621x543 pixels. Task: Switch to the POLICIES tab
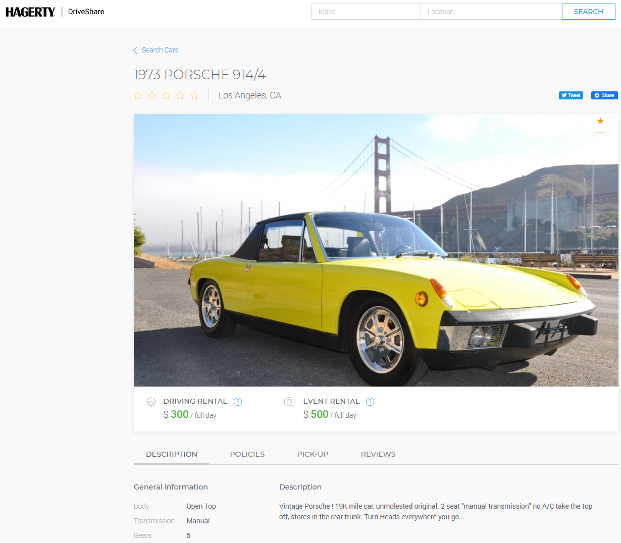click(x=247, y=454)
